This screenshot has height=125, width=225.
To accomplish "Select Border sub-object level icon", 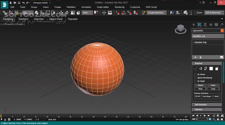I will [x=206, y=68].
